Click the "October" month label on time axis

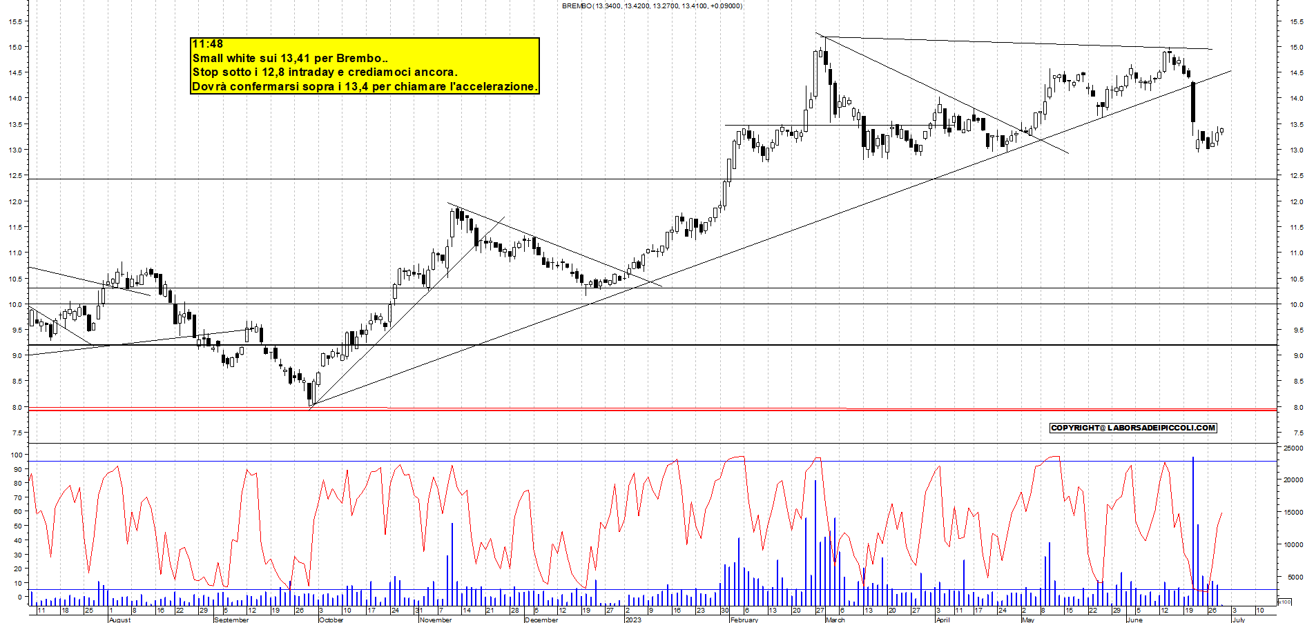point(331,620)
